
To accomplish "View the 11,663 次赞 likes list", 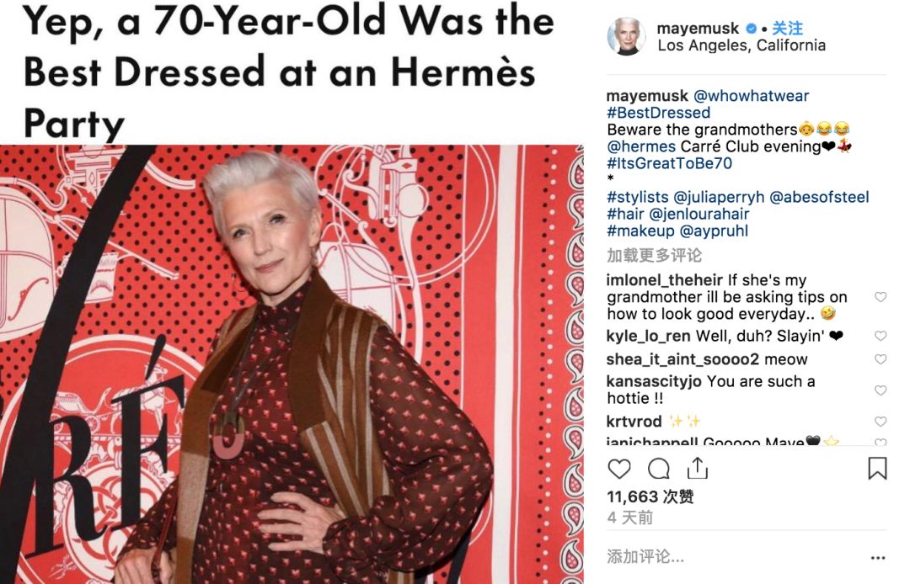I will (650, 496).
